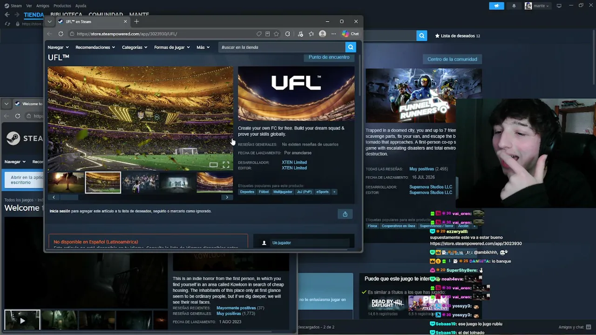Open the Ver menu
The height and width of the screenshot is (335, 596).
29,6
